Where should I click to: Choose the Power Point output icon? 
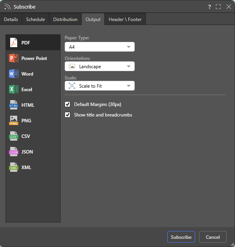14,58
